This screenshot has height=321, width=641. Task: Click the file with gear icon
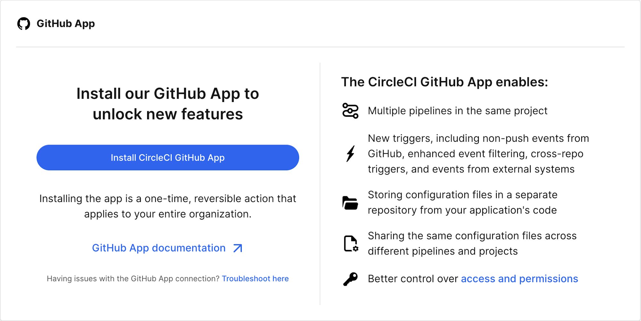click(x=351, y=244)
